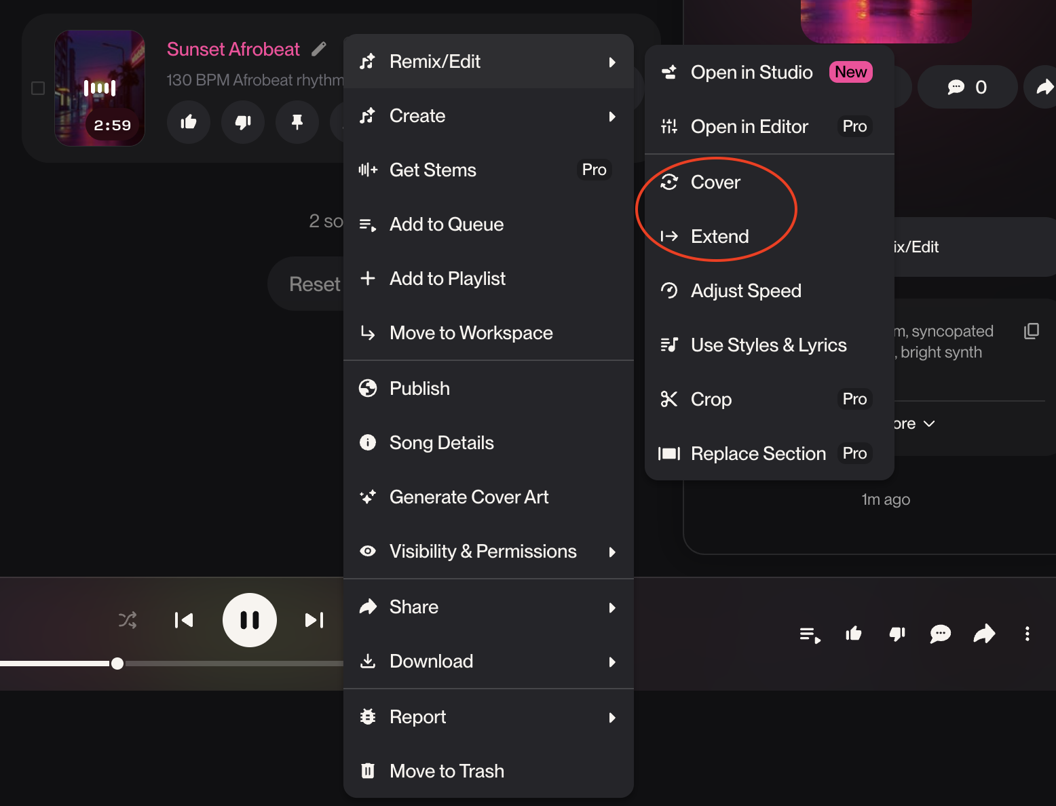This screenshot has width=1056, height=806.
Task: Pause playback with the center pause button
Action: pyautogui.click(x=249, y=619)
